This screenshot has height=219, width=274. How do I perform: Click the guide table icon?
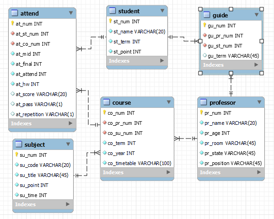207,15
